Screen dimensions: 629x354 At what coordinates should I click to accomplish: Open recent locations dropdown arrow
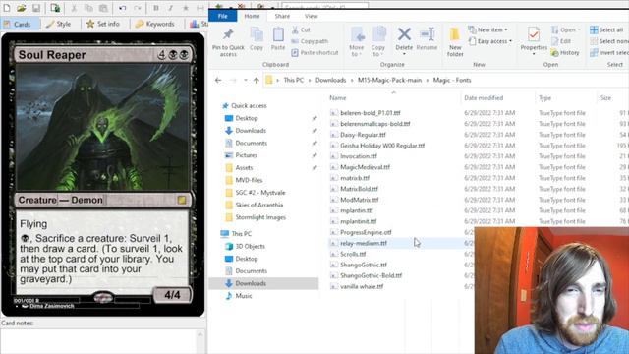pos(245,81)
